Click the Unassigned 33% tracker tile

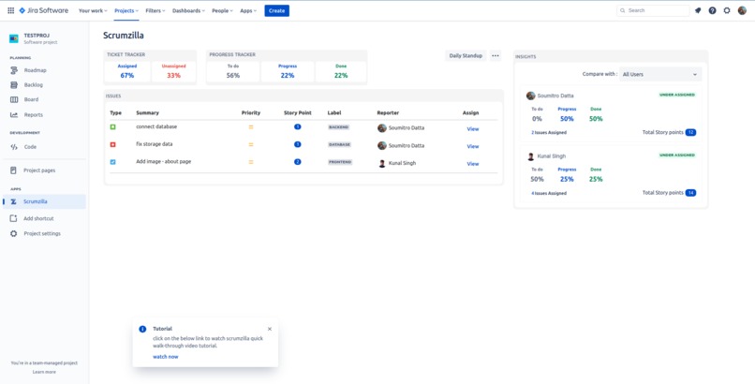tap(174, 72)
